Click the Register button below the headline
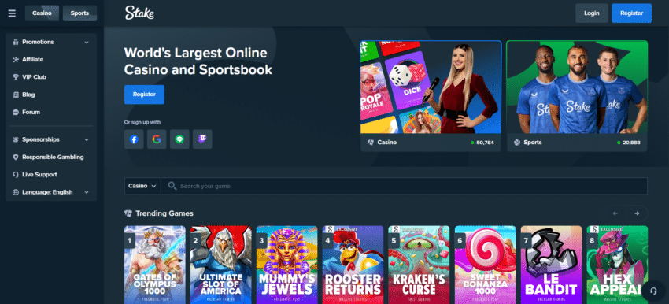This screenshot has width=669, height=304. point(144,95)
